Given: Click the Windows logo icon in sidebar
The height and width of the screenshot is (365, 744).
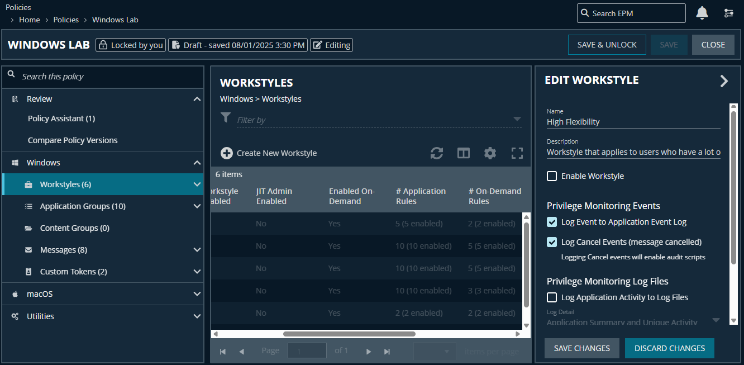Looking at the screenshot, I should [x=15, y=163].
